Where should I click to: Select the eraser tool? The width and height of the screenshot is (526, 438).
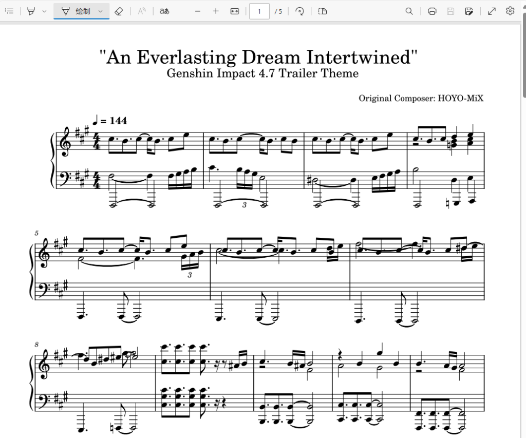click(119, 11)
